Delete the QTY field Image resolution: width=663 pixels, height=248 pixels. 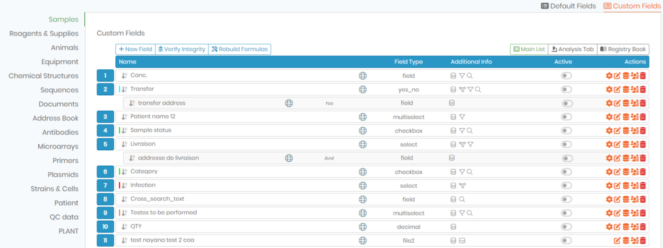[643, 227]
